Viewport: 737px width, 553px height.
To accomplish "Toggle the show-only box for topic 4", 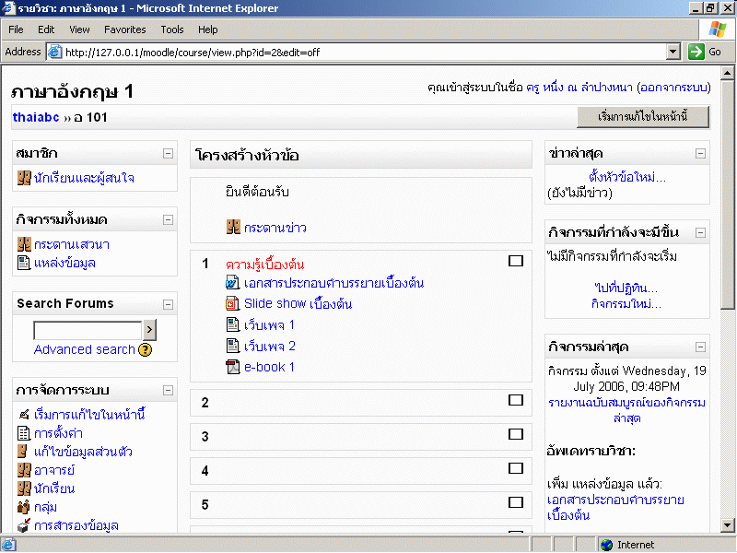I will 516,468.
